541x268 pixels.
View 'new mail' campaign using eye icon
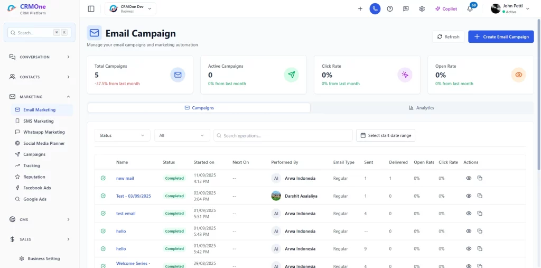click(469, 178)
